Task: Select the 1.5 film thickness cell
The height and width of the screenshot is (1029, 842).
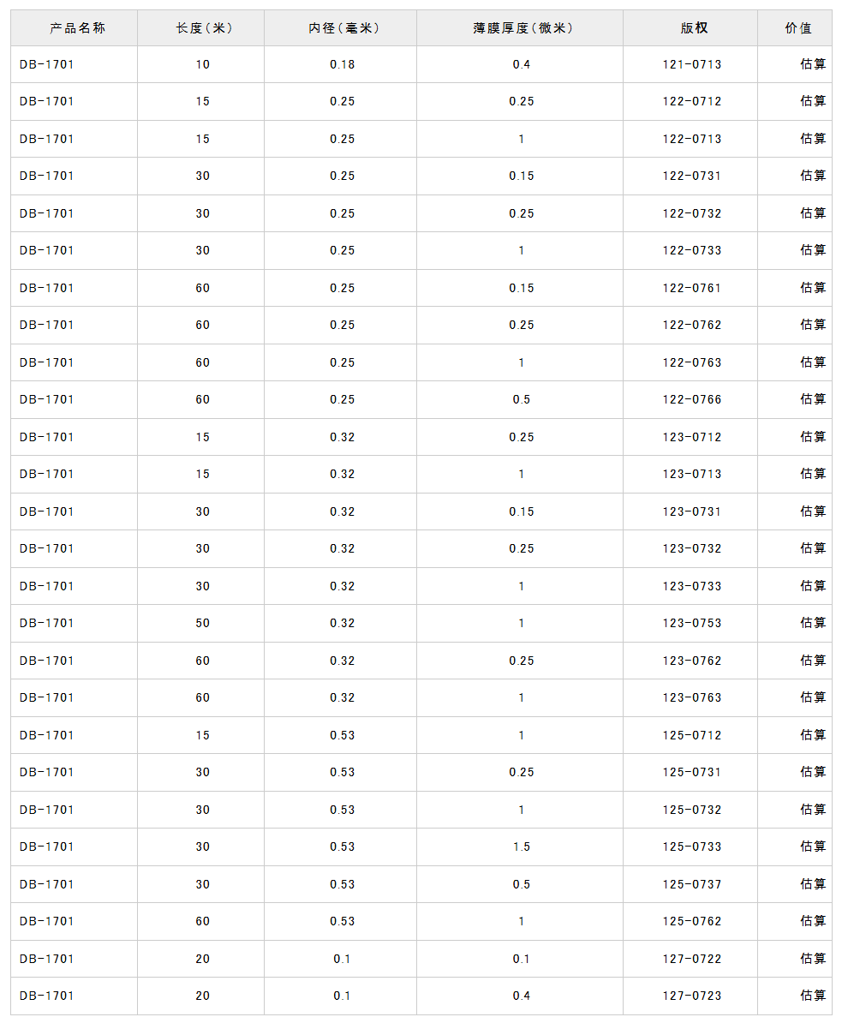Action: point(521,847)
